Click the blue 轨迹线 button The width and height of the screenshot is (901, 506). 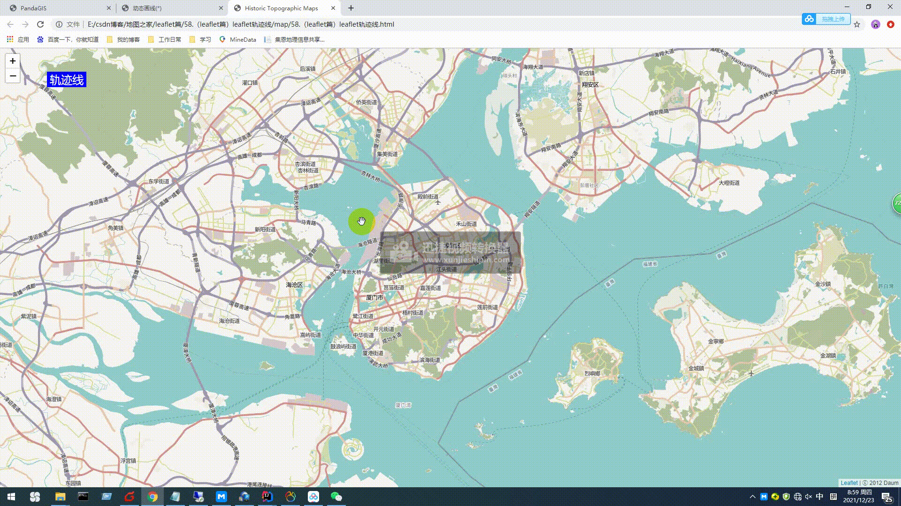pos(67,80)
